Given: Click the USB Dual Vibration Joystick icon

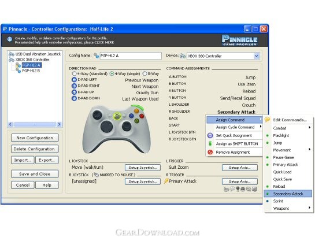Looking at the screenshot, I should (11, 54).
